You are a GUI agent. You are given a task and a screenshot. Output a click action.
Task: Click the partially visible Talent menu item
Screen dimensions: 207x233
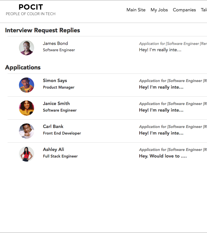click(204, 10)
